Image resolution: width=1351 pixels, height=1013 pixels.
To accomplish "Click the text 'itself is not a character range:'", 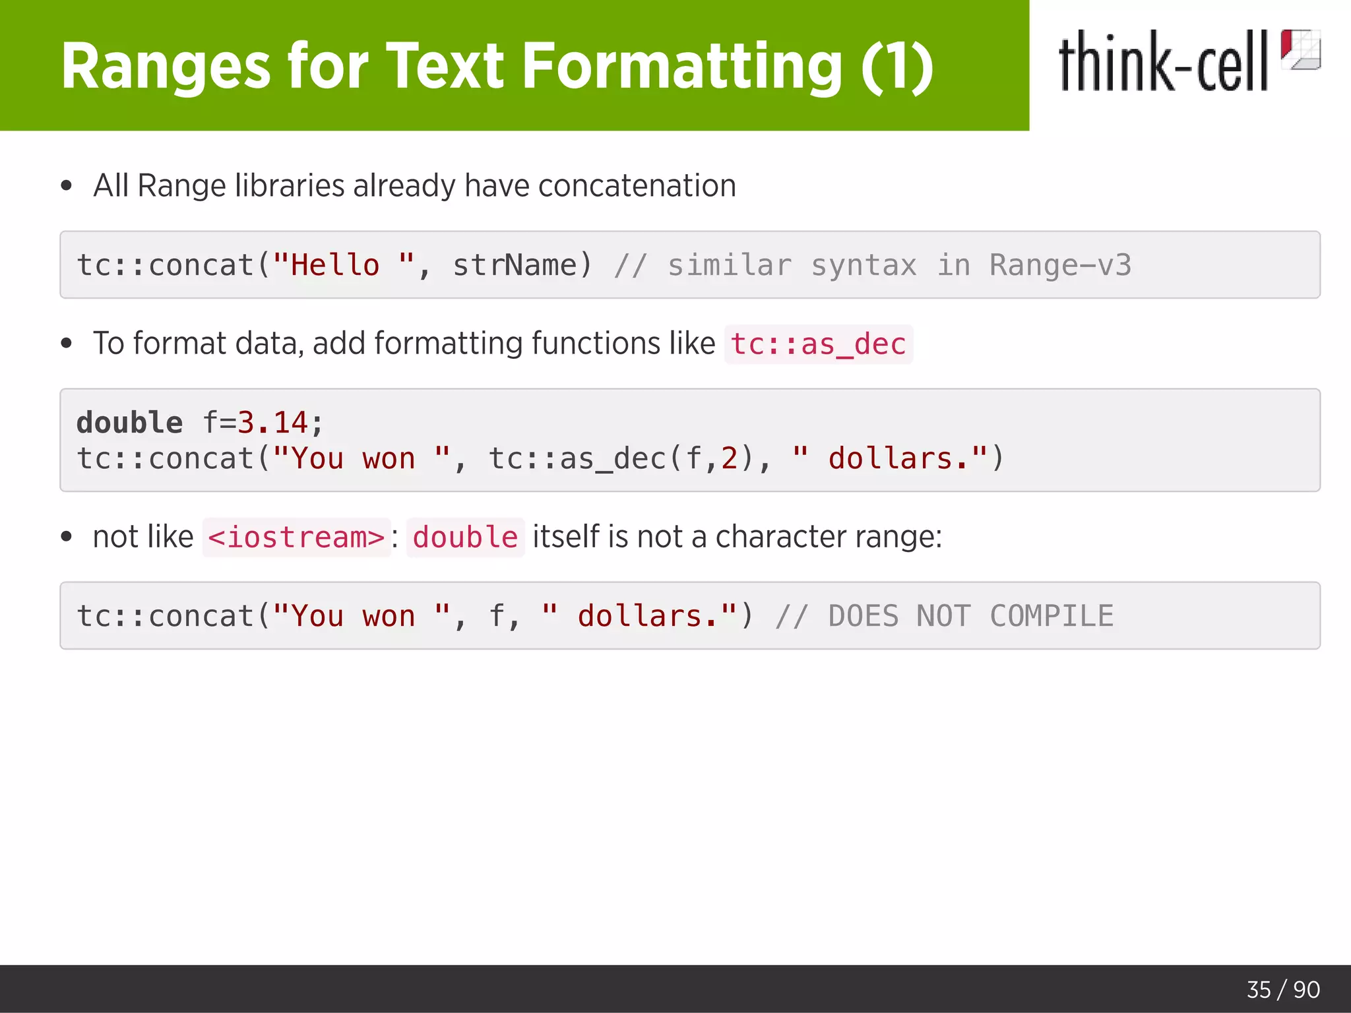I will click(x=738, y=536).
